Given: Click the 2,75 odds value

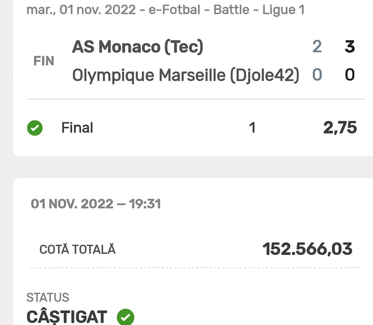Looking at the screenshot, I should [340, 127].
